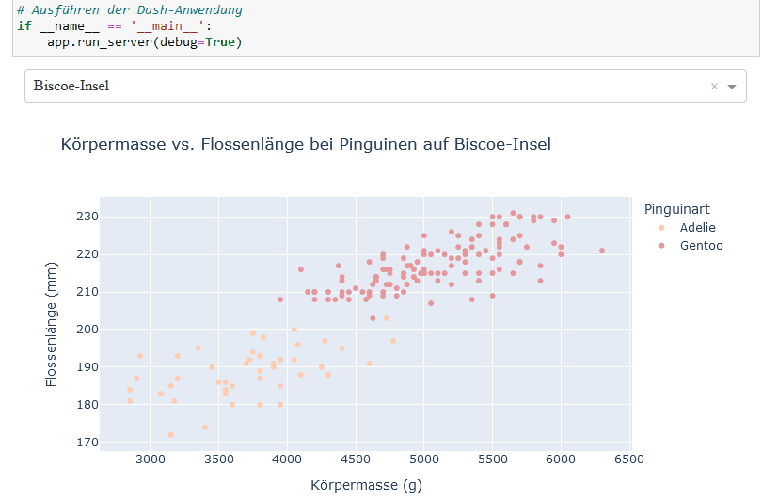
Task: Click the isolated Gentoo point at 208 mm
Action: coord(280,299)
